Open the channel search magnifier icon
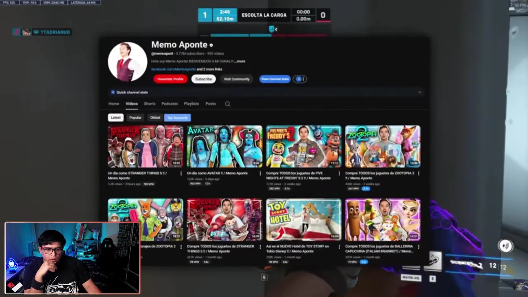Viewport: 528px width, 297px height. [227, 104]
